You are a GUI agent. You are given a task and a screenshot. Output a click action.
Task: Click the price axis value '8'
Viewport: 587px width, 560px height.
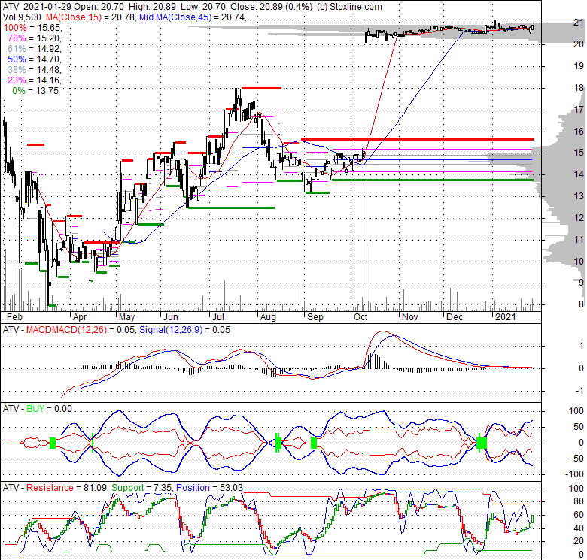point(581,304)
